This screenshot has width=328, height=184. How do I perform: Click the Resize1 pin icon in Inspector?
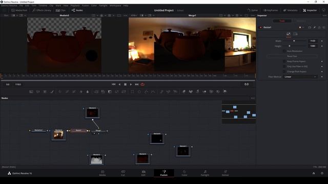(x=314, y=27)
